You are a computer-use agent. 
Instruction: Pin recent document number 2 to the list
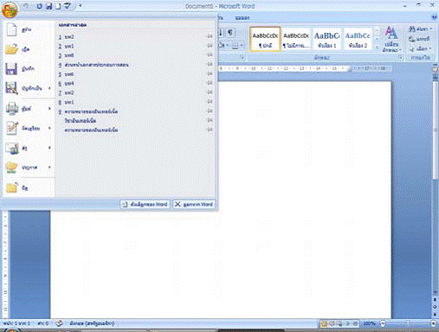(210, 46)
